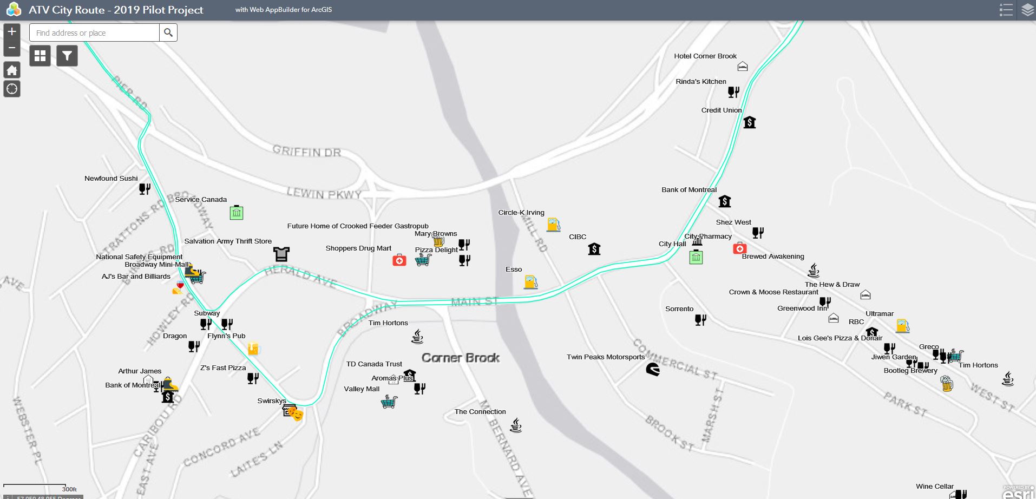The image size is (1036, 499).
Task: Find my location on map
Action: [12, 89]
